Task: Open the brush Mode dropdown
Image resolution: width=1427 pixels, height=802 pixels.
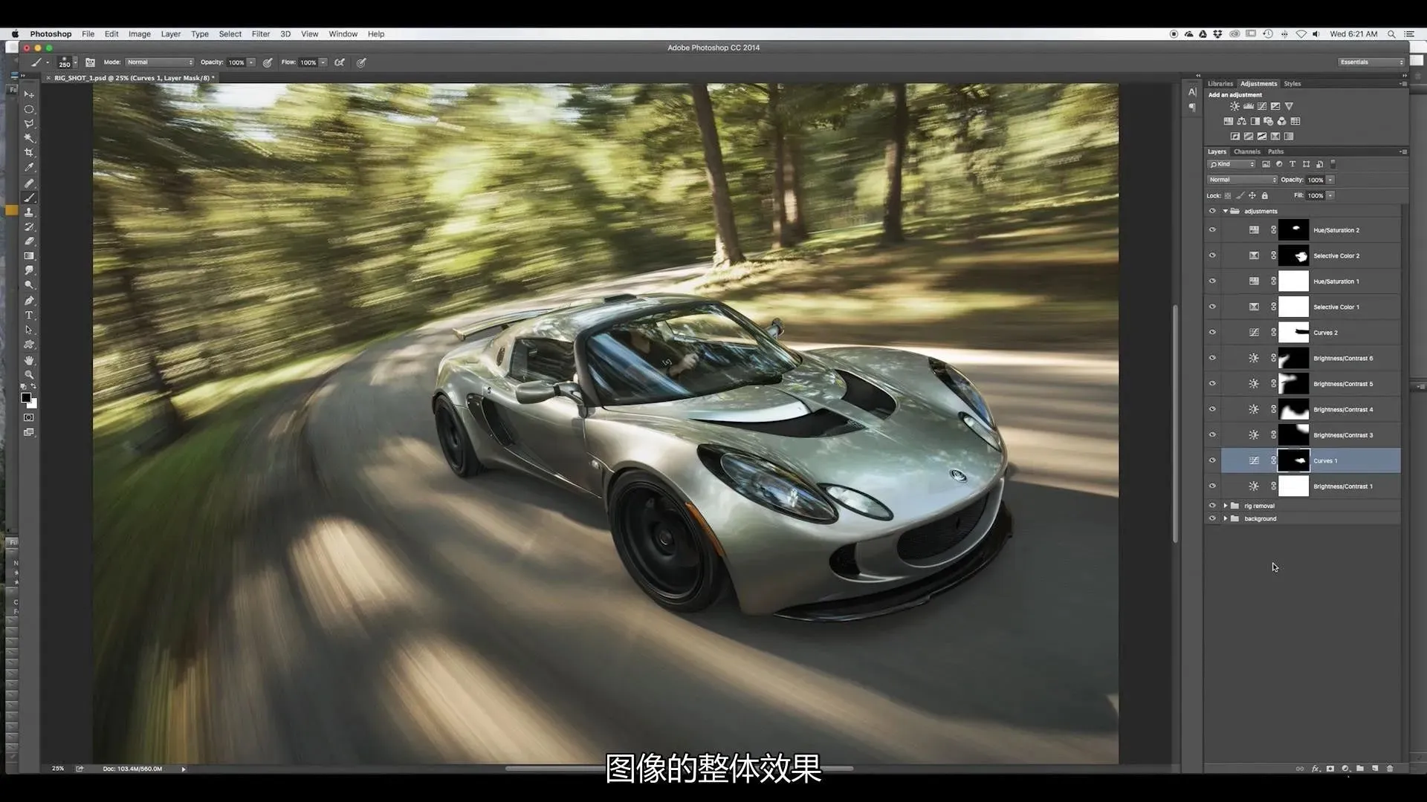Action: [x=160, y=62]
